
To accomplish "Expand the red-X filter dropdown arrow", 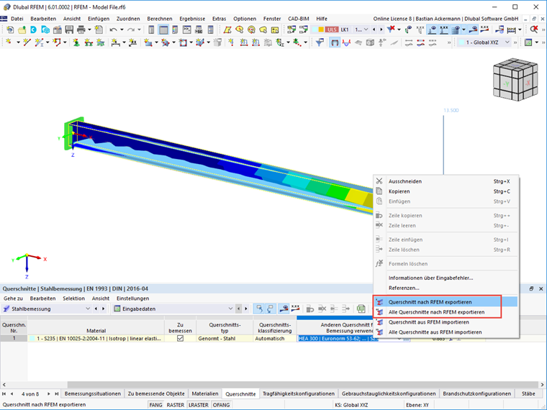I will [399, 29].
